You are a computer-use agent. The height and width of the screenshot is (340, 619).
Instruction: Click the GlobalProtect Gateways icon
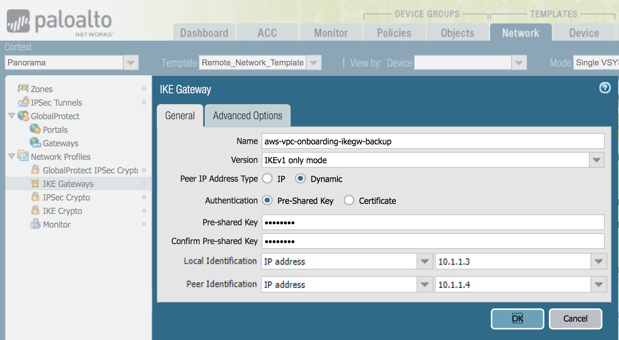coord(35,143)
